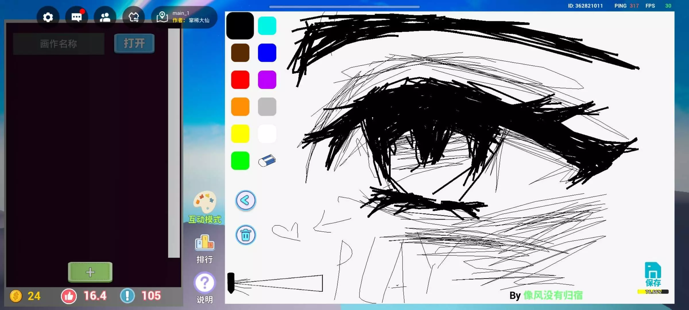The height and width of the screenshot is (310, 689).
Task: Click the 打开 open button
Action: point(134,44)
